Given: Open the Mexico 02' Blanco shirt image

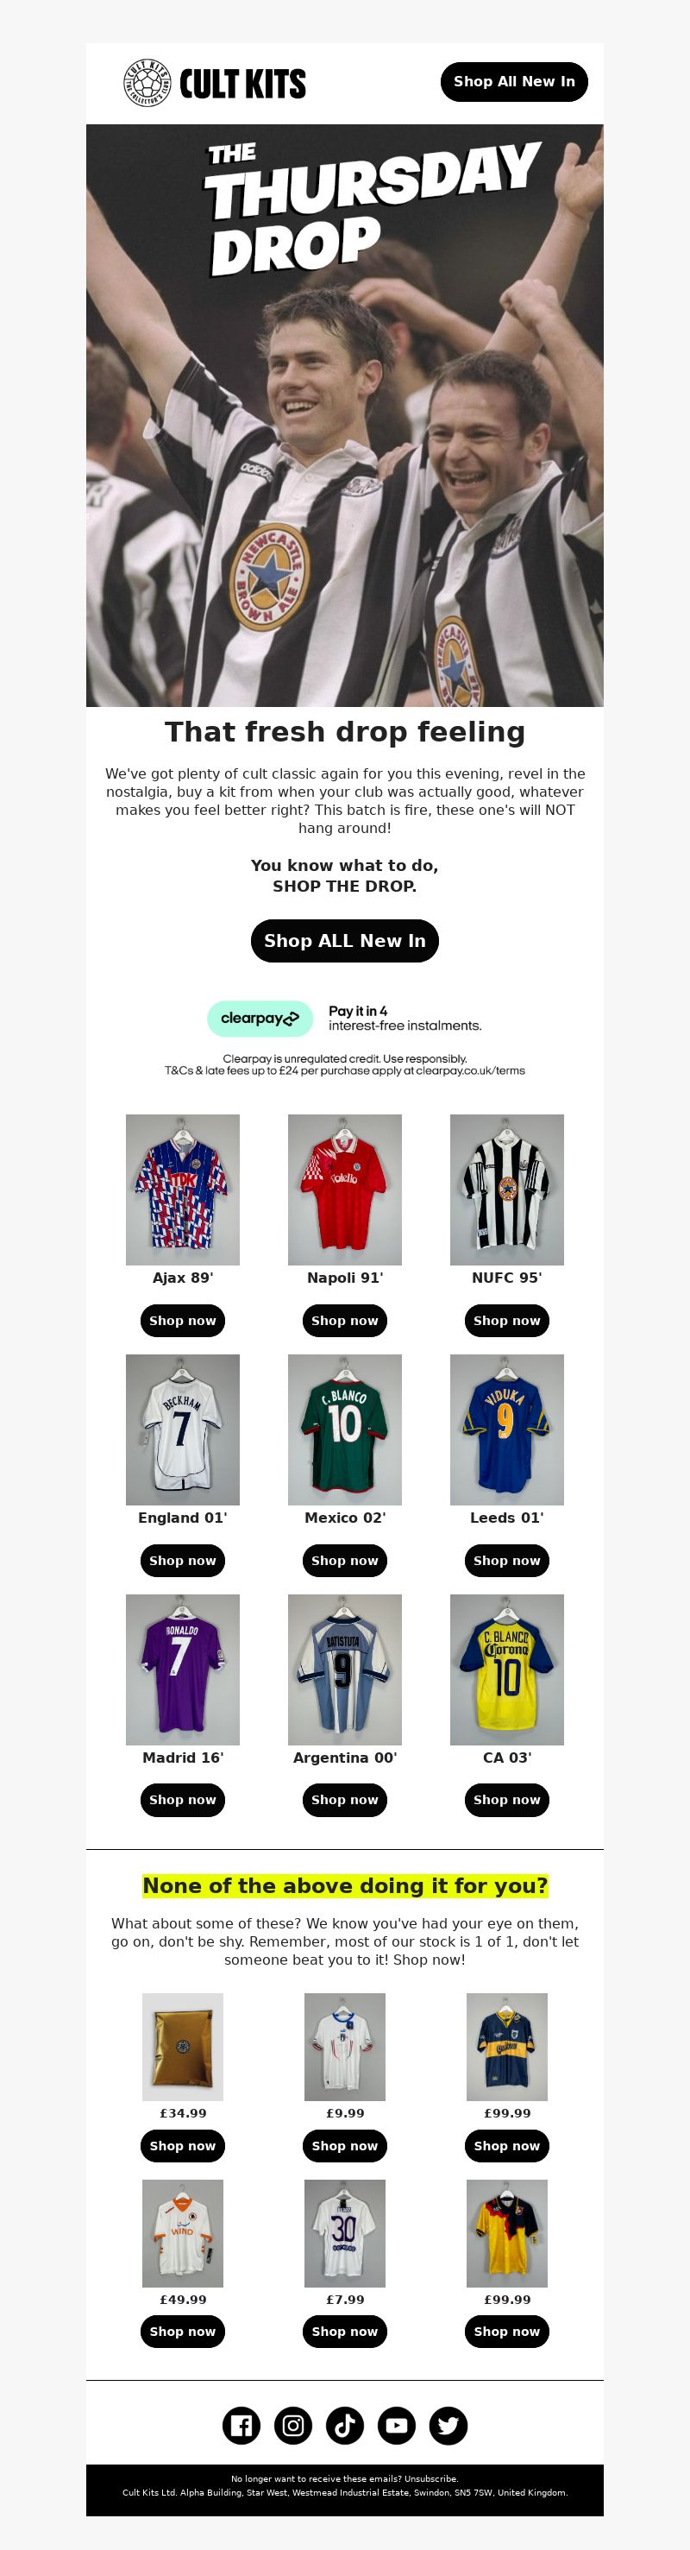Looking at the screenshot, I should [x=345, y=1430].
